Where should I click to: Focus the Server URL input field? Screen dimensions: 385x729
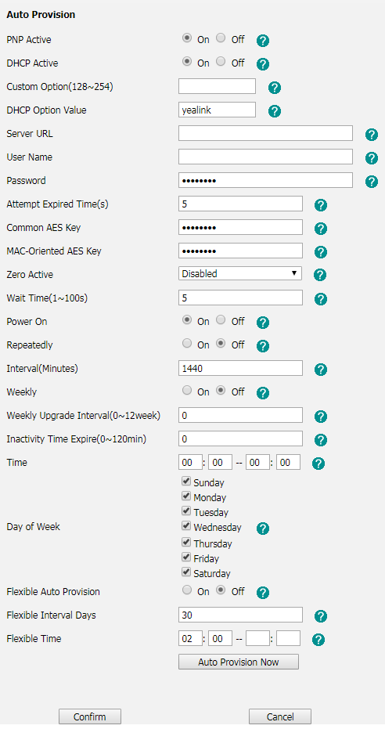coord(265,133)
